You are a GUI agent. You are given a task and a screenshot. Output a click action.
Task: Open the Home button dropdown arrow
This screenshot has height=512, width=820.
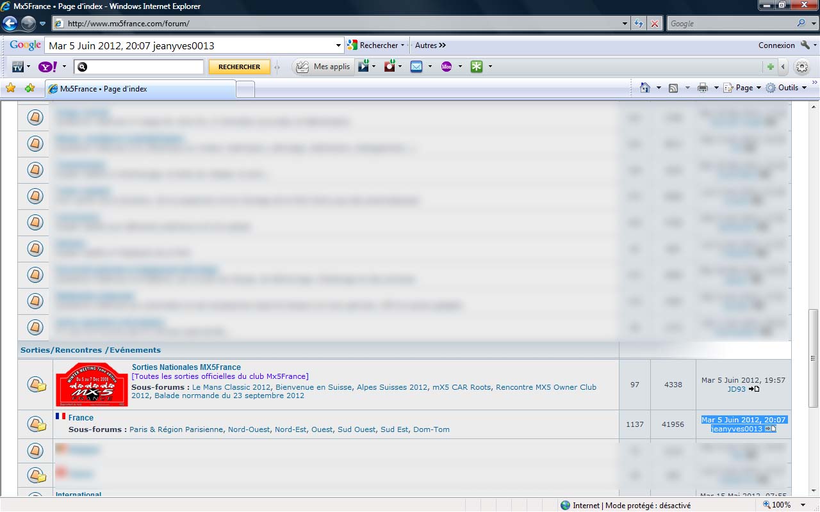click(x=659, y=88)
